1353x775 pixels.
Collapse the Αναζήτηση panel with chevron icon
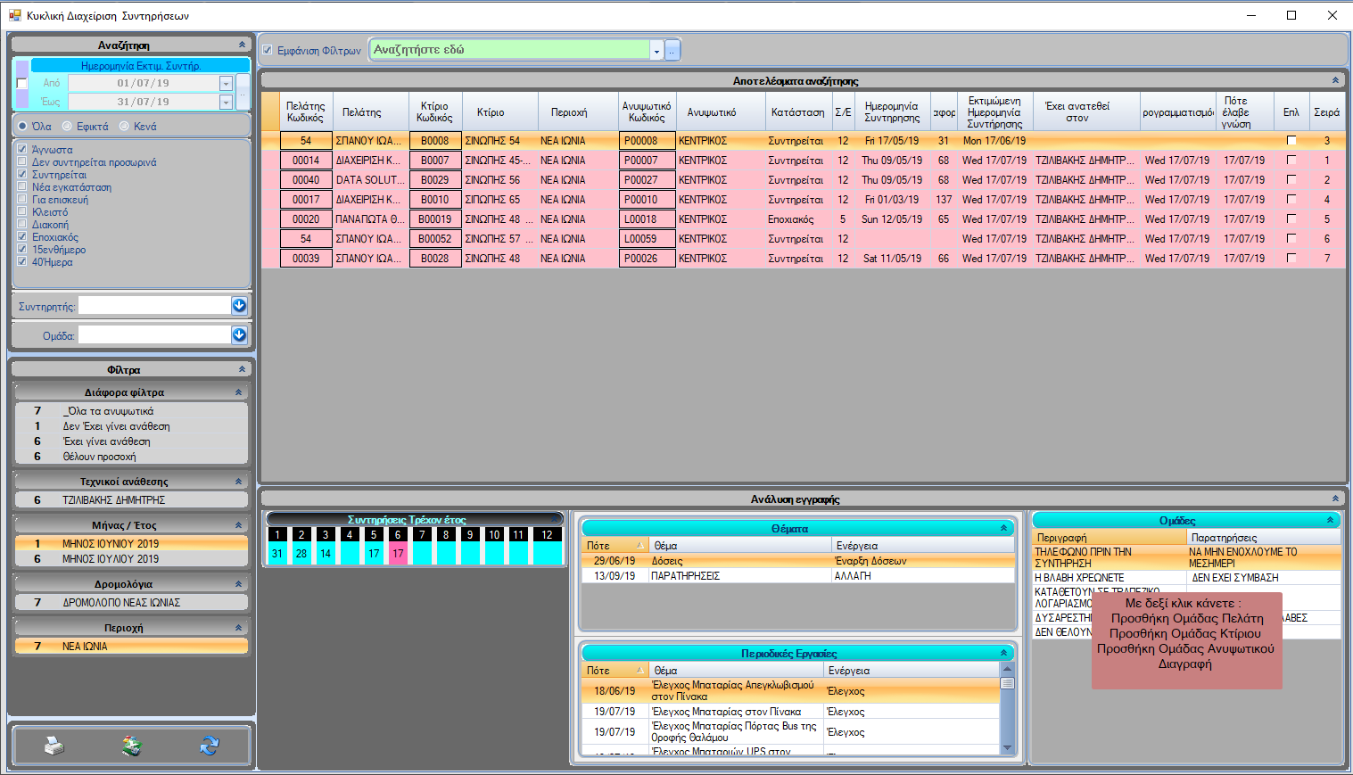[x=242, y=45]
